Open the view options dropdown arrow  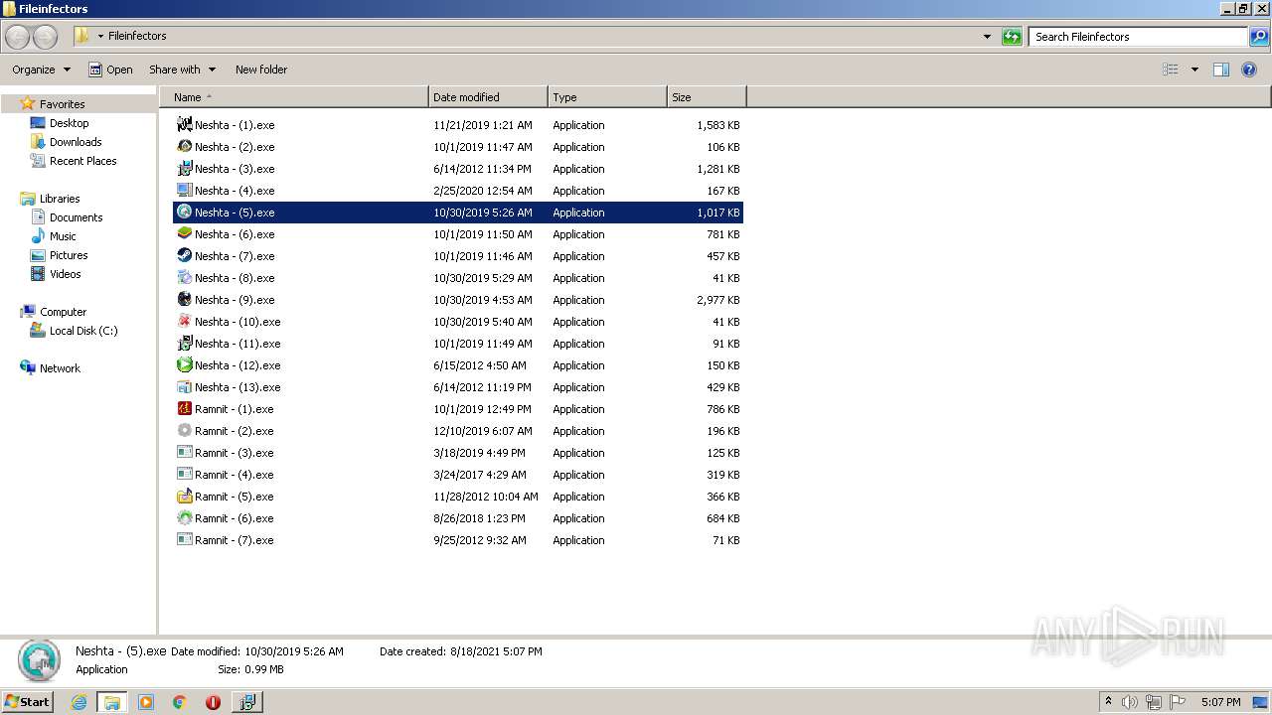(x=1194, y=70)
